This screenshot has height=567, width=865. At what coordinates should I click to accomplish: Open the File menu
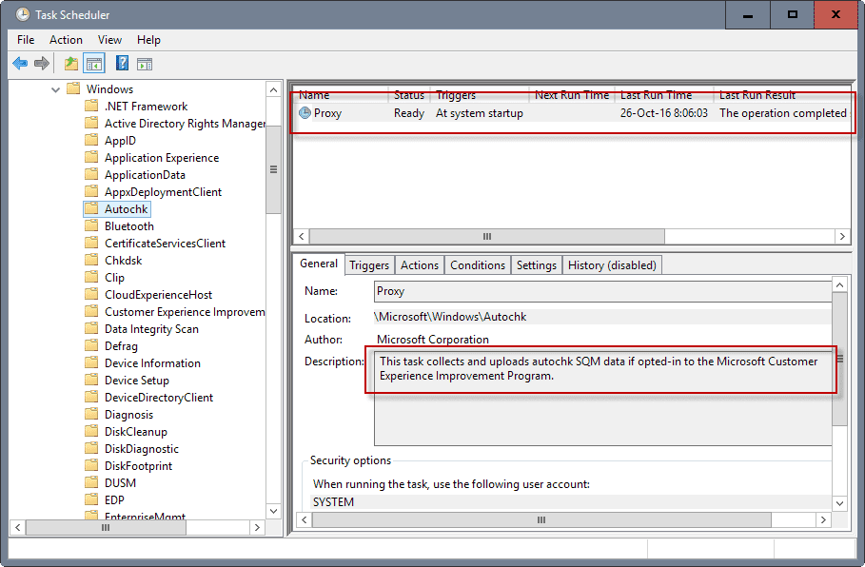point(26,40)
